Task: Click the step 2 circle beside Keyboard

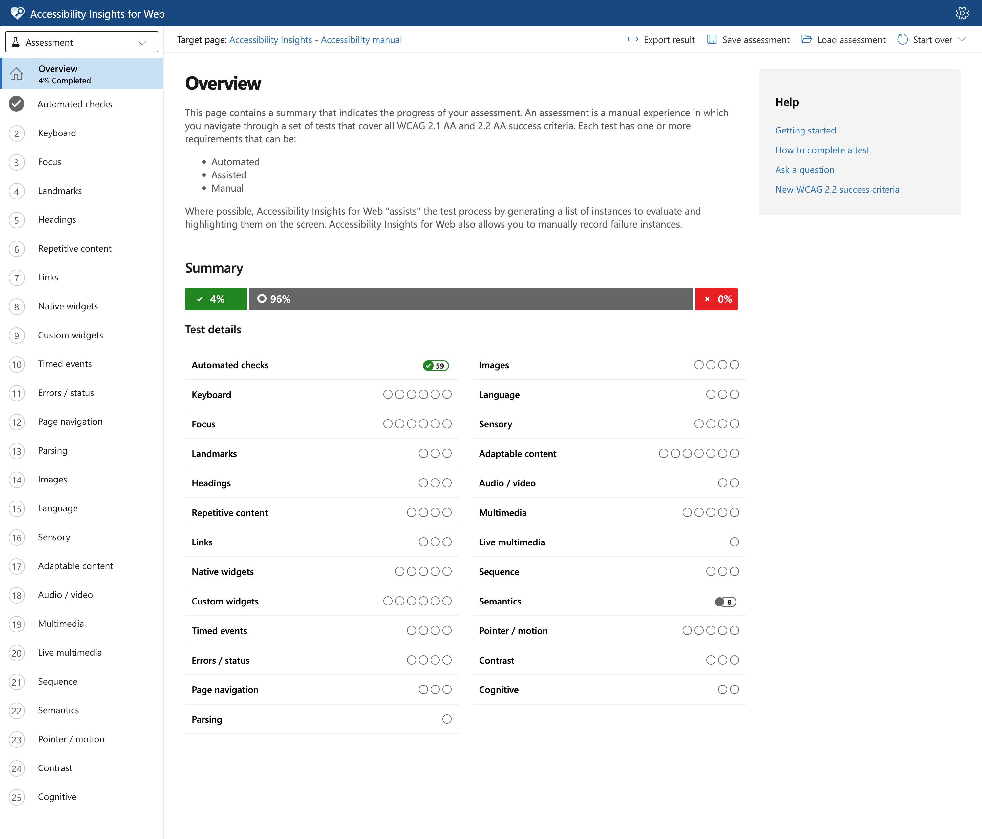Action: coord(17,133)
